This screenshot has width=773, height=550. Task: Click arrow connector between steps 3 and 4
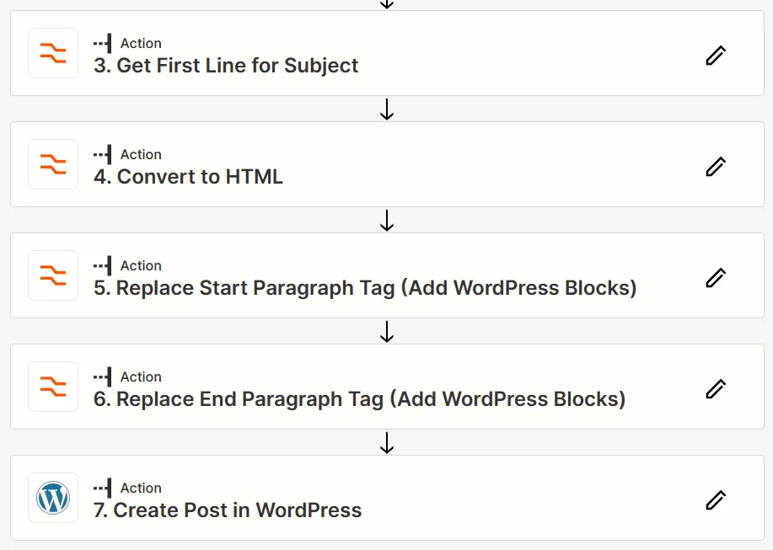387,109
